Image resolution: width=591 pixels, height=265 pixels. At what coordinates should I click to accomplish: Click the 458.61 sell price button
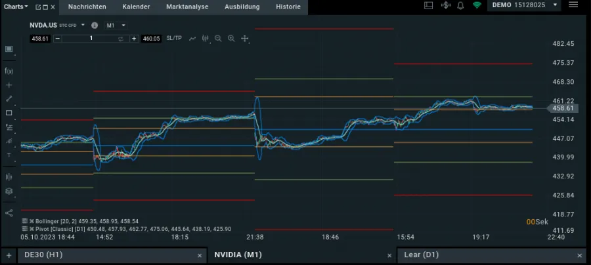[40, 39]
